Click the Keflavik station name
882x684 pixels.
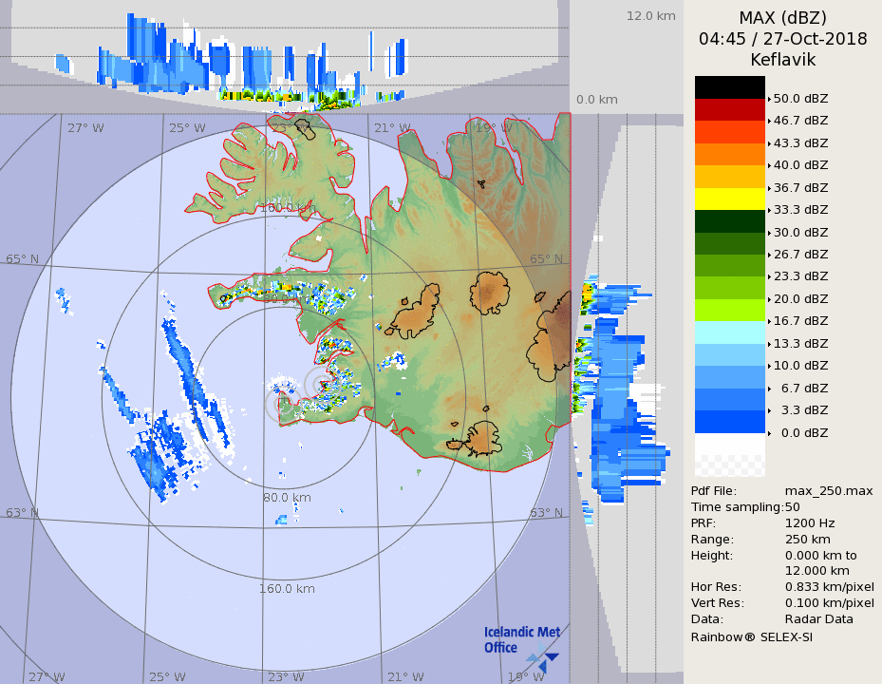pyautogui.click(x=782, y=60)
